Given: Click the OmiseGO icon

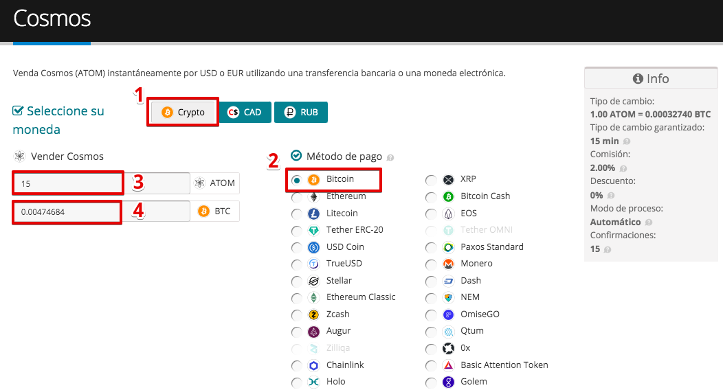Looking at the screenshot, I should (448, 314).
